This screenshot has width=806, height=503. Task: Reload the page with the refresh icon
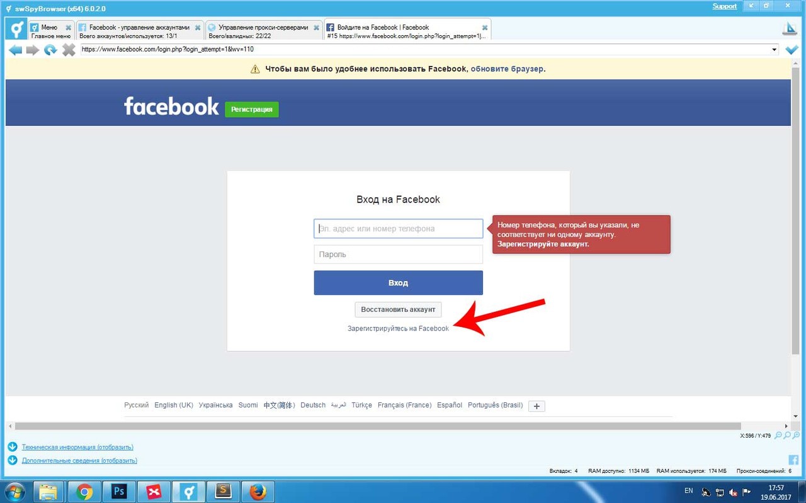pos(50,50)
